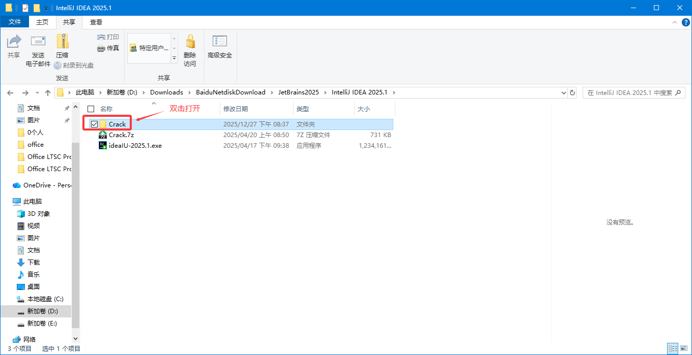The image size is (692, 355).
Task: Go up one folder level
Action: click(48, 93)
